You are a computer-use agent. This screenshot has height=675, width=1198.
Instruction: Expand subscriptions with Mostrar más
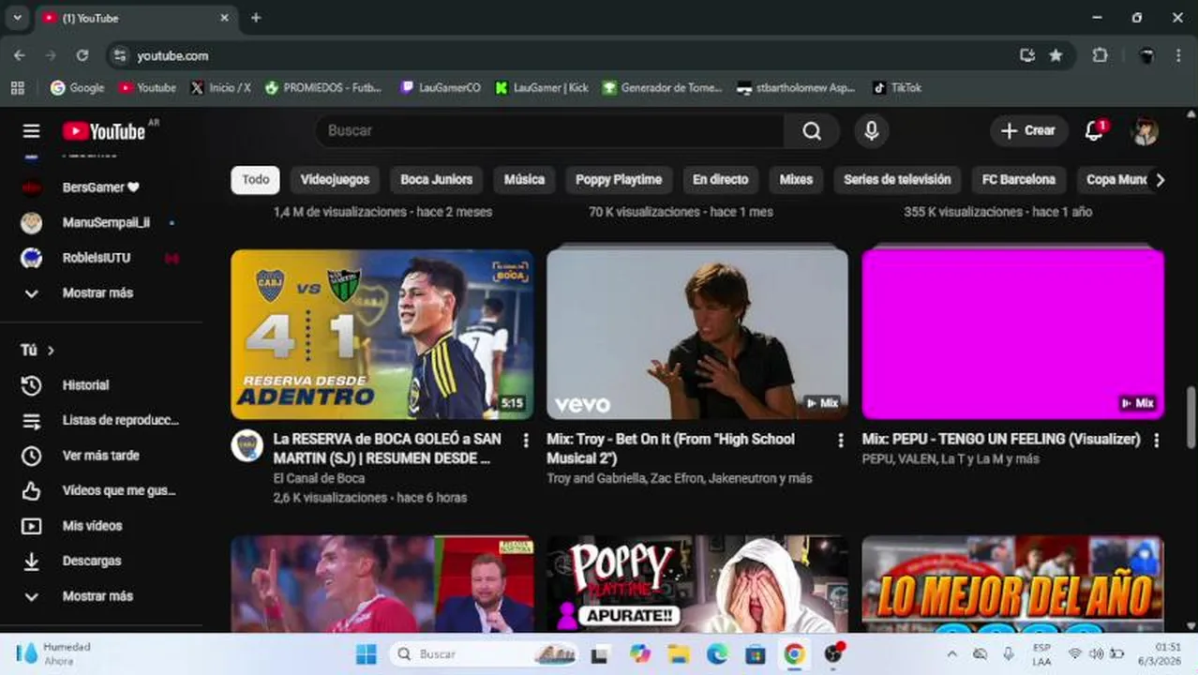pyautogui.click(x=97, y=293)
